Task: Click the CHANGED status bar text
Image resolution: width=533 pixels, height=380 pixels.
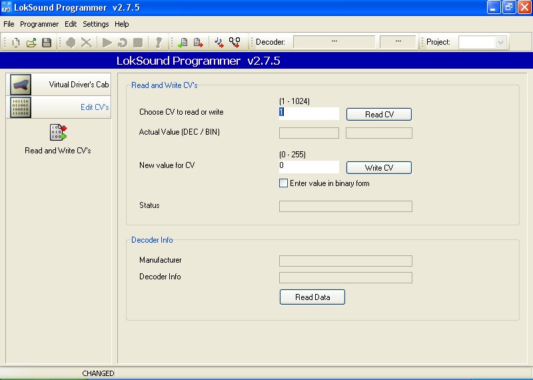Action: (x=98, y=373)
